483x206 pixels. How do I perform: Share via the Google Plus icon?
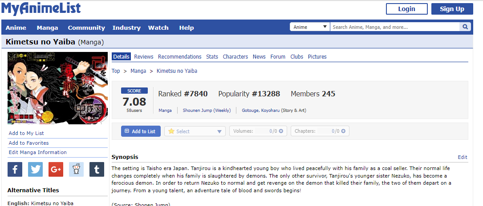click(x=56, y=169)
